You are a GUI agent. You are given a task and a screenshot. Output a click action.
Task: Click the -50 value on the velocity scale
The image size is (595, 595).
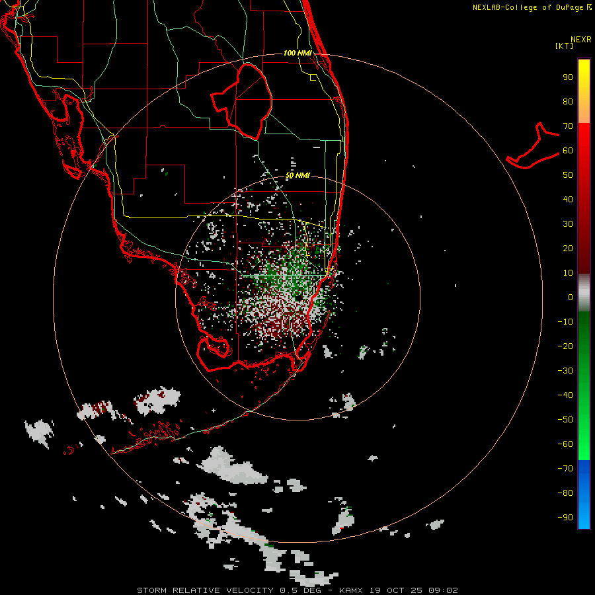coord(565,420)
